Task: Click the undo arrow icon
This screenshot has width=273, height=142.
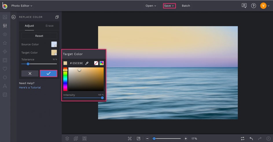Action: pos(251,139)
